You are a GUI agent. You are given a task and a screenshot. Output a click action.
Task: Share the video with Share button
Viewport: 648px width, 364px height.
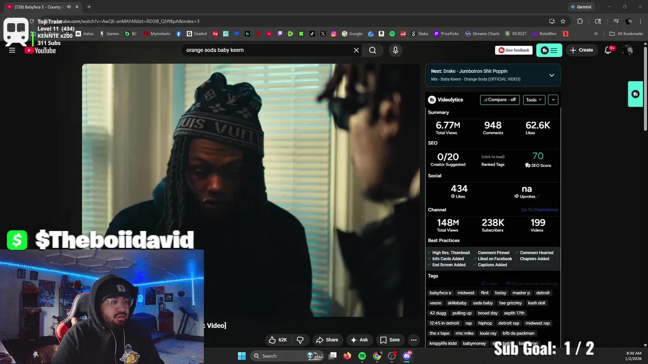(x=327, y=340)
